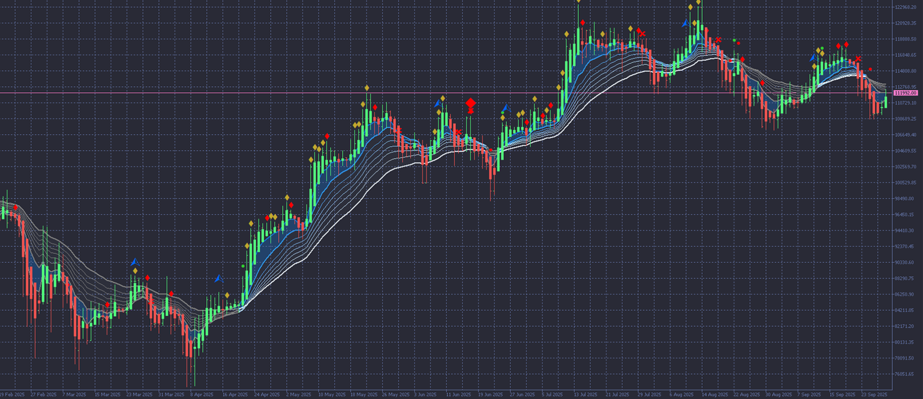
Task: Click the 98490.00 price axis label
Action: tap(905, 199)
